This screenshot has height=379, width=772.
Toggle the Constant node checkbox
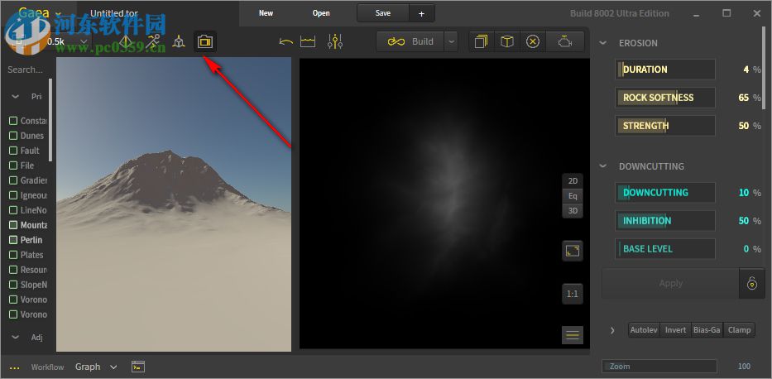pyautogui.click(x=13, y=121)
